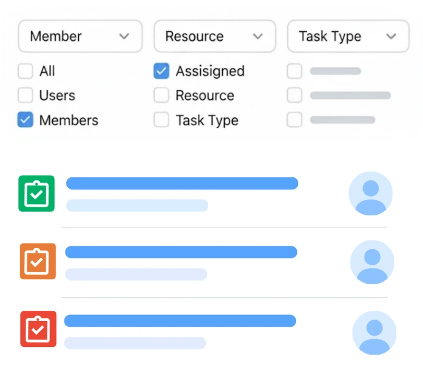Image resolution: width=423 pixels, height=388 pixels.
Task: Check second placeholder option under Task Type
Action: point(295,95)
